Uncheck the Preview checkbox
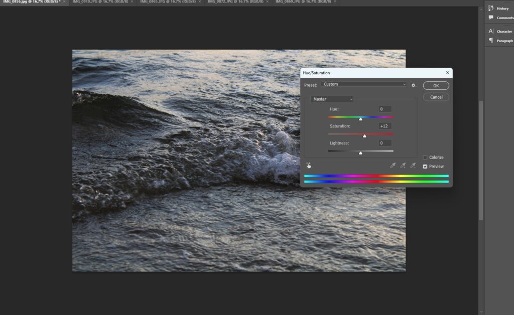 point(425,167)
